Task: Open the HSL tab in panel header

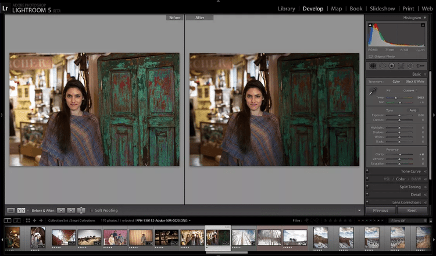Action: pyautogui.click(x=387, y=179)
